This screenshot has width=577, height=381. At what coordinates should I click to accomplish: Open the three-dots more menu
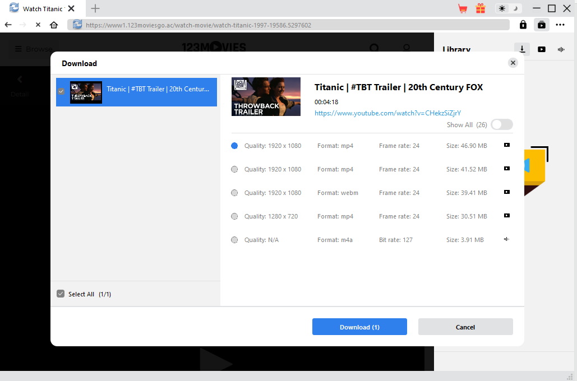click(x=560, y=25)
